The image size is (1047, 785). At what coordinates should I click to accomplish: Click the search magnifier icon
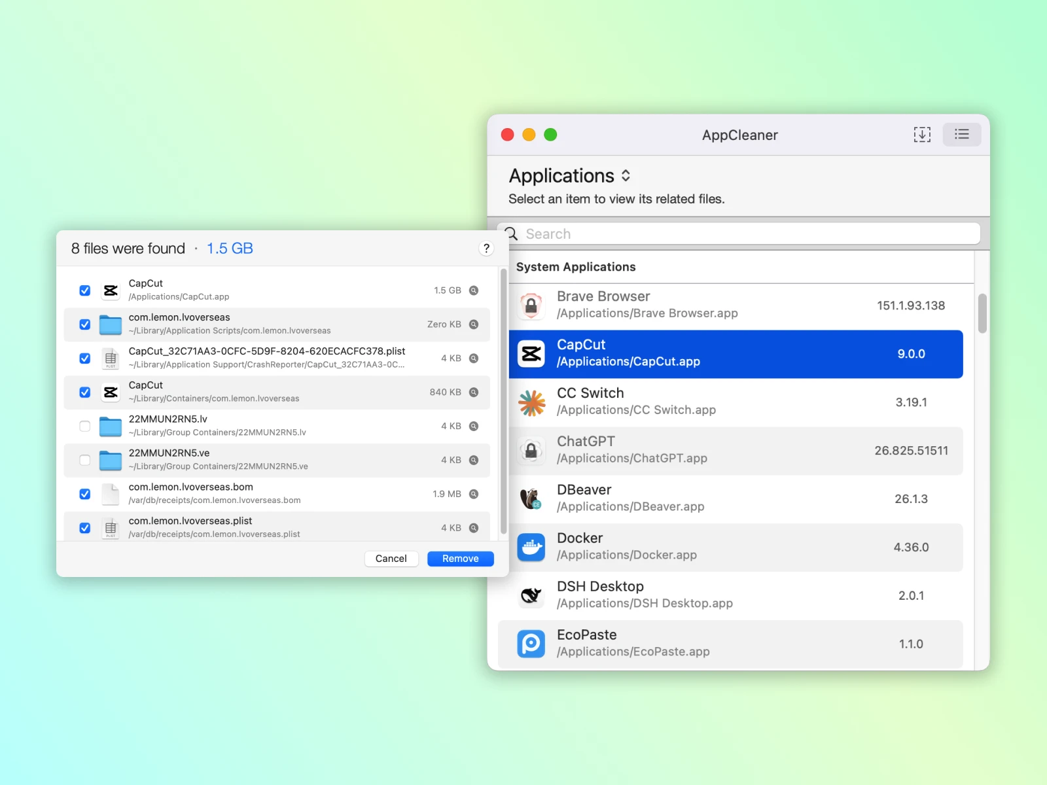[511, 234]
